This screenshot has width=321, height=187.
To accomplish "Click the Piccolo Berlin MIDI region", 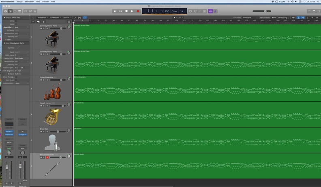I will [x=197, y=166].
